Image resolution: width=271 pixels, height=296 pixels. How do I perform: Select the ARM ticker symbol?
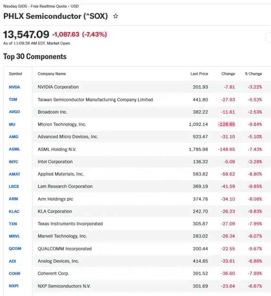(13, 199)
